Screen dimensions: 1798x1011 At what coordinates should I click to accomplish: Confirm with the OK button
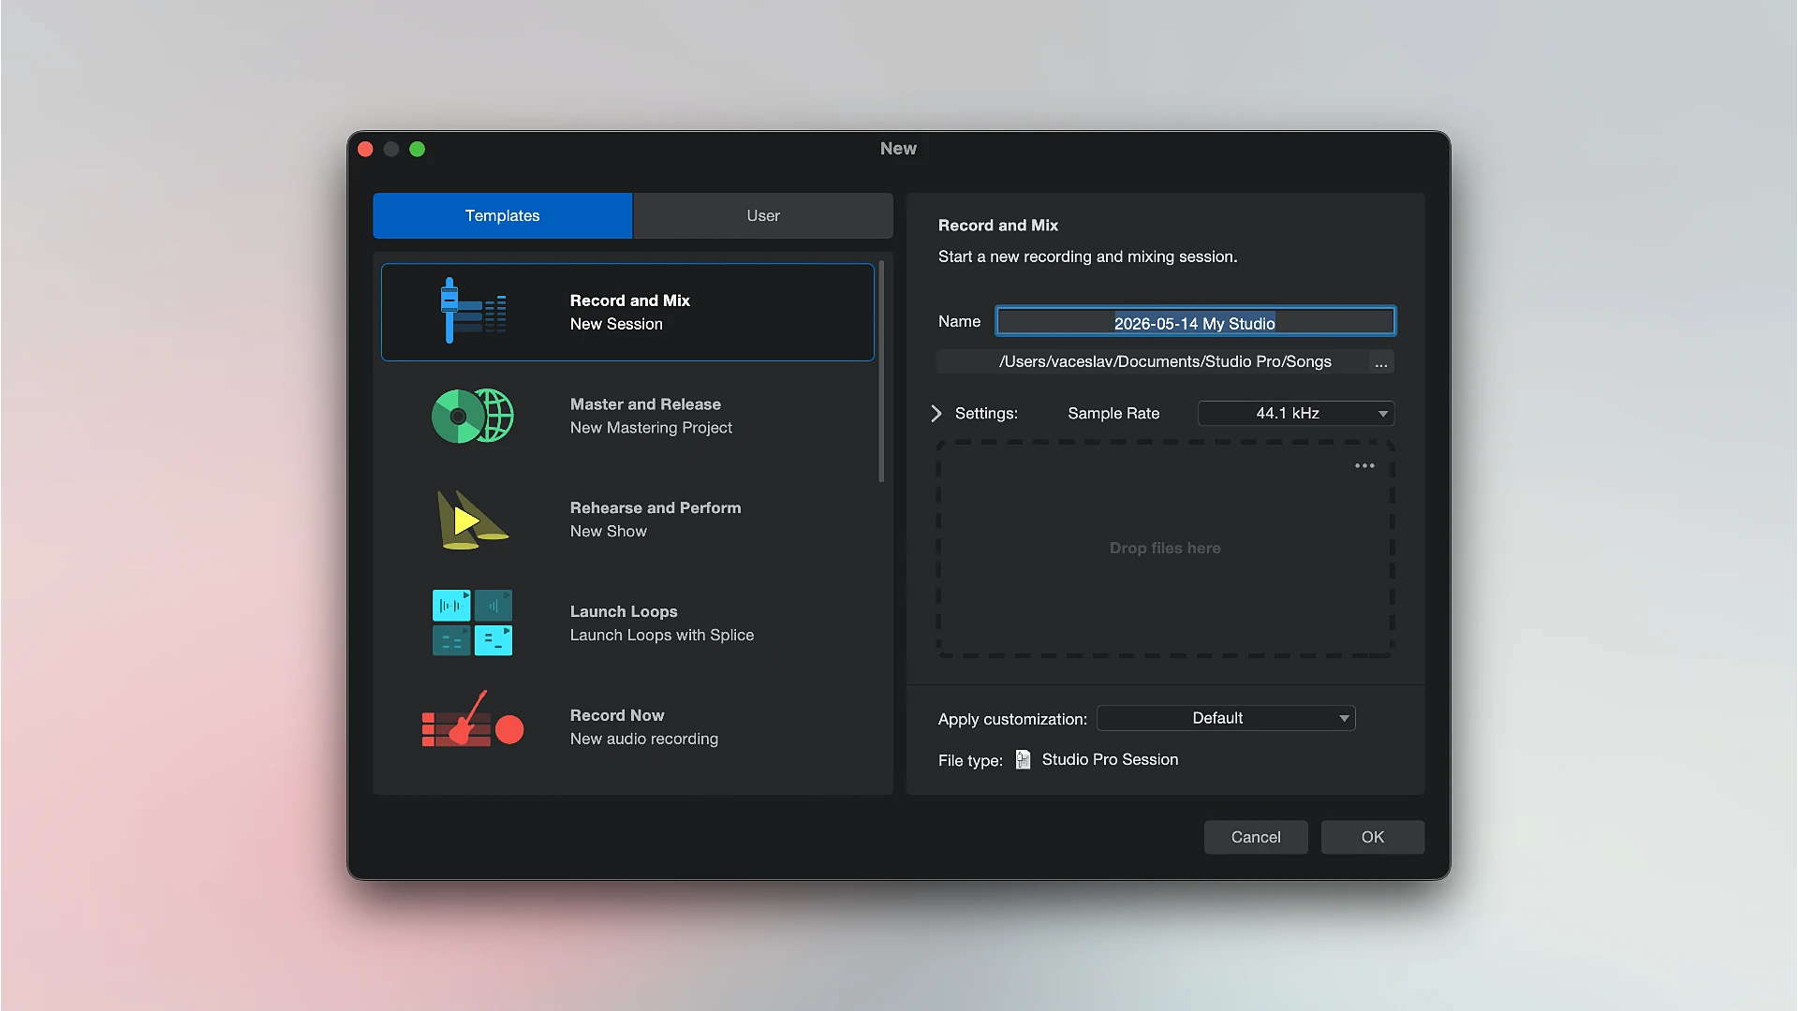click(1373, 837)
